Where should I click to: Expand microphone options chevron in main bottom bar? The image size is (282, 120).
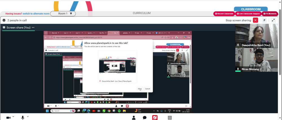28,117
